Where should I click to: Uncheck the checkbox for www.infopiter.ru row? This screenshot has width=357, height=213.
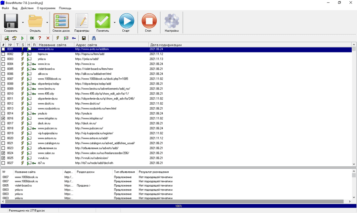[x=3, y=118]
